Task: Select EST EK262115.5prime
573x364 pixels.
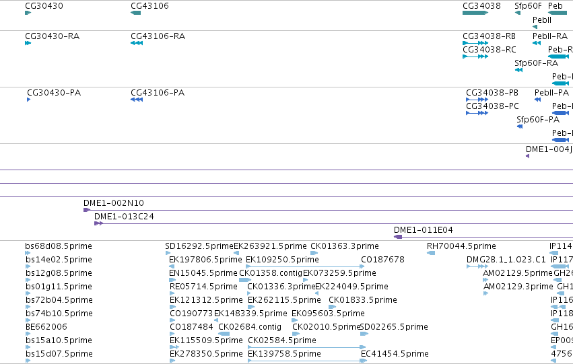Action: coord(284,300)
